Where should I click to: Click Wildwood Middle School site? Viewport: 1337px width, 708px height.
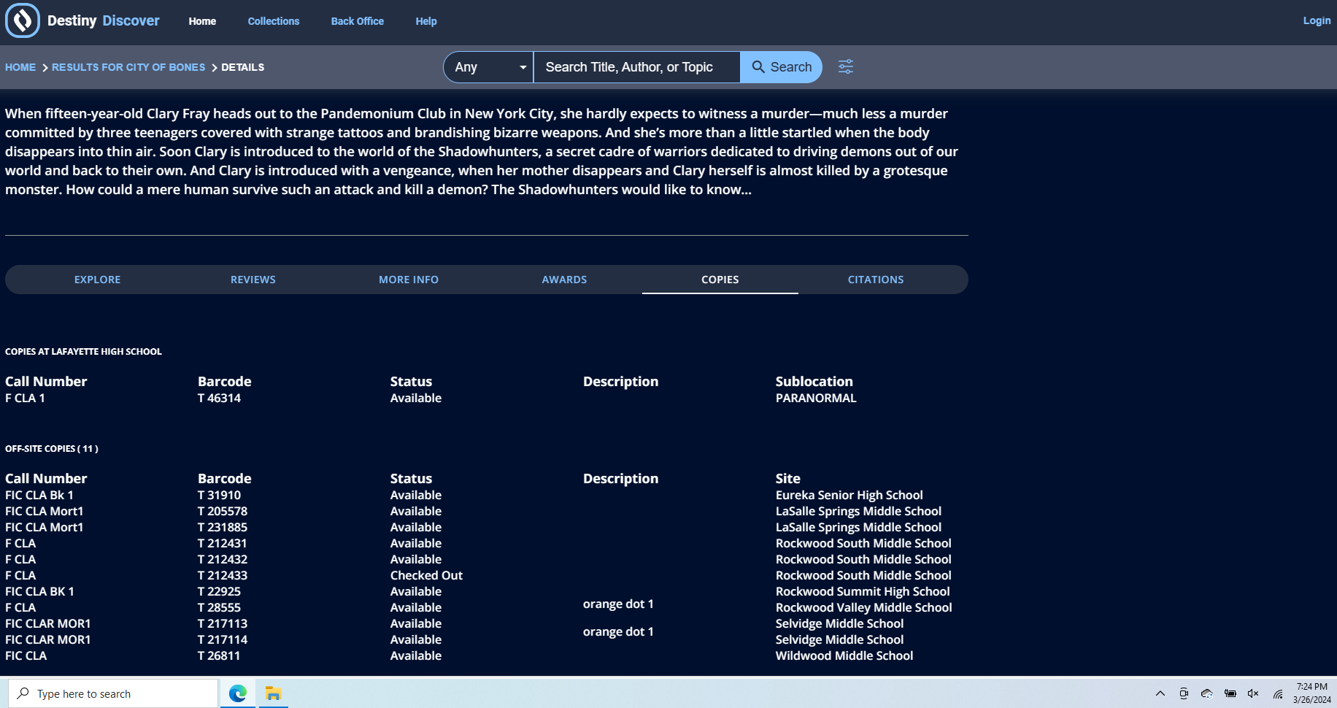[844, 655]
